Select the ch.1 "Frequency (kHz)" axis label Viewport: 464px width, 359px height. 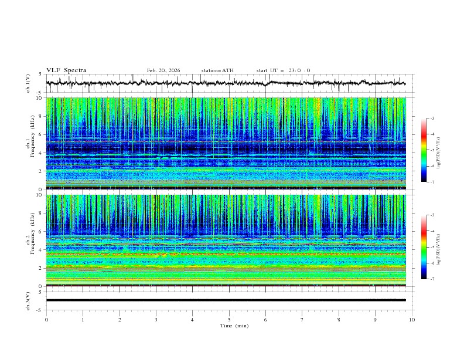[x=32, y=135]
